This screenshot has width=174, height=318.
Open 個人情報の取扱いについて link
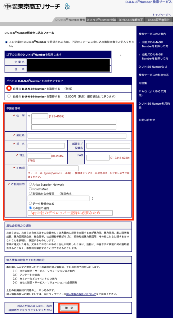click(81, 294)
